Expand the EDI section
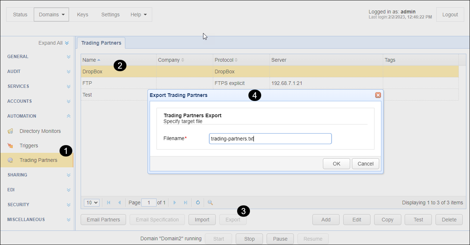The height and width of the screenshot is (245, 470). (x=69, y=190)
